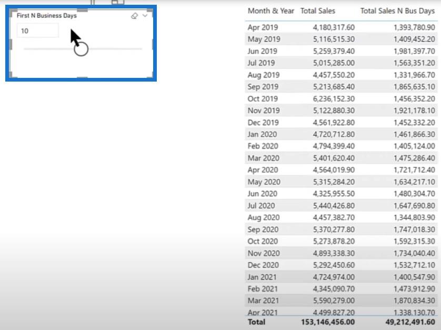Click N Bus Days value 1,721,712.40

(414, 170)
